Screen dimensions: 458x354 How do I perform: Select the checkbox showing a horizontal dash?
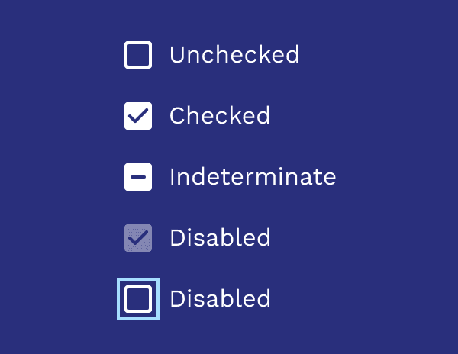pyautogui.click(x=138, y=177)
